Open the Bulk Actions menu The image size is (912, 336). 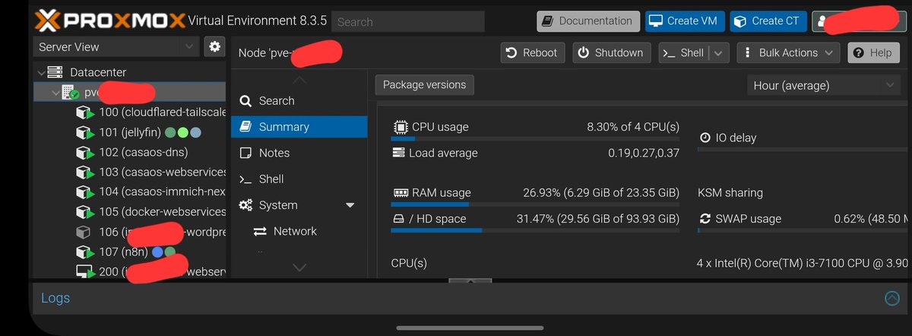pyautogui.click(x=788, y=52)
